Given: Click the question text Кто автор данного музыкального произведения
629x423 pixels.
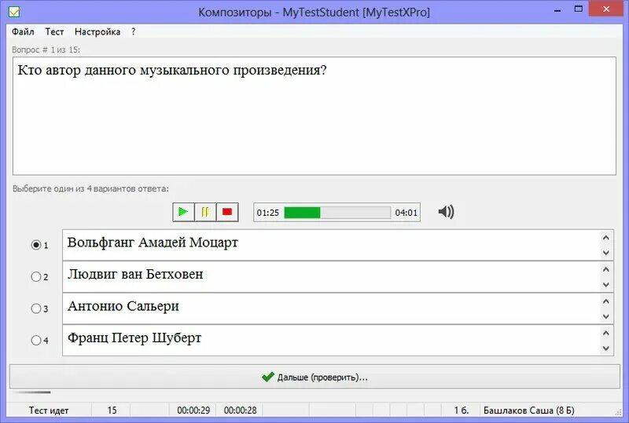Looking at the screenshot, I should [172, 71].
